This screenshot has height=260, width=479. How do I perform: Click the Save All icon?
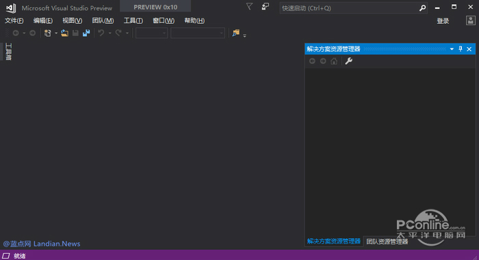[86, 33]
